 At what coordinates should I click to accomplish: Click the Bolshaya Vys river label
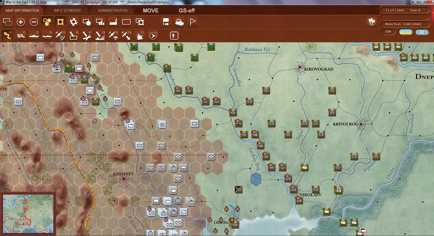tap(257, 50)
